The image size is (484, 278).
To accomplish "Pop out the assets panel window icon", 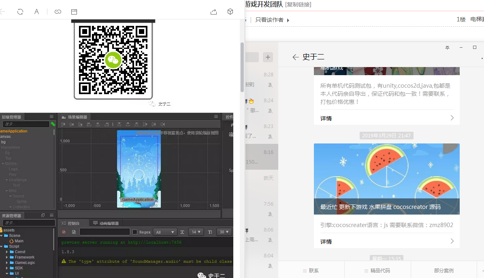I will 43,215.
